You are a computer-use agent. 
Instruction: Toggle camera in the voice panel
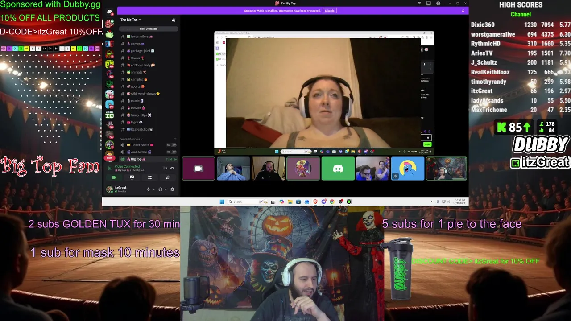click(x=114, y=177)
